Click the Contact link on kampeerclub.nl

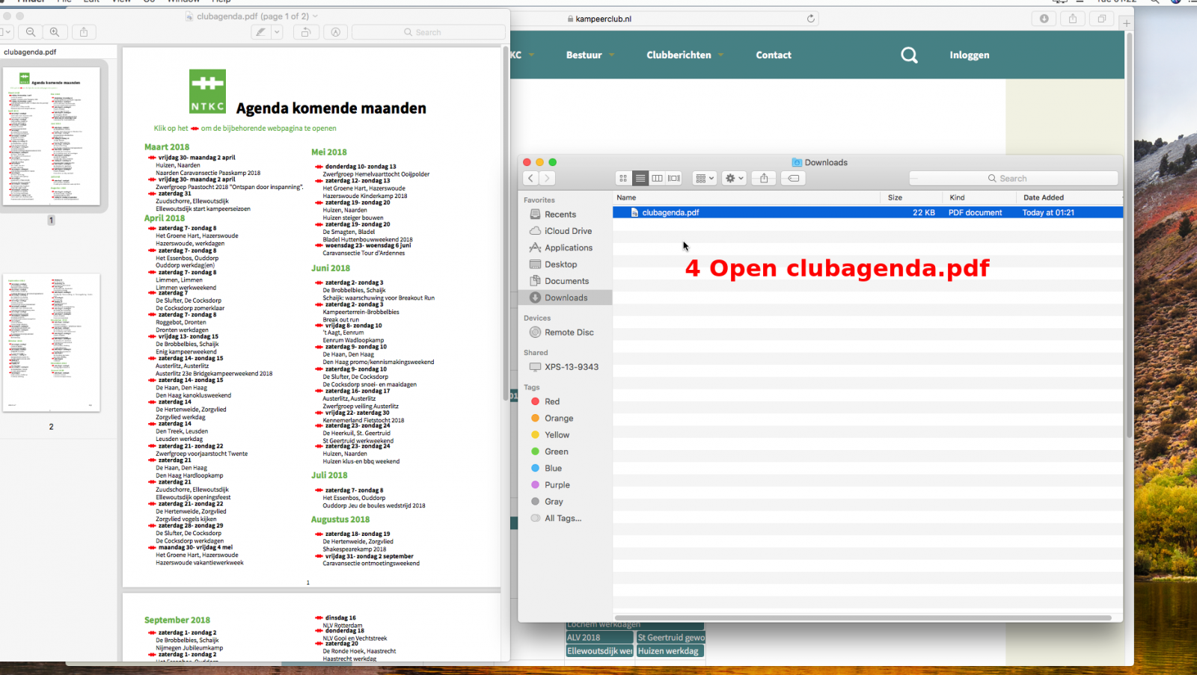774,55
